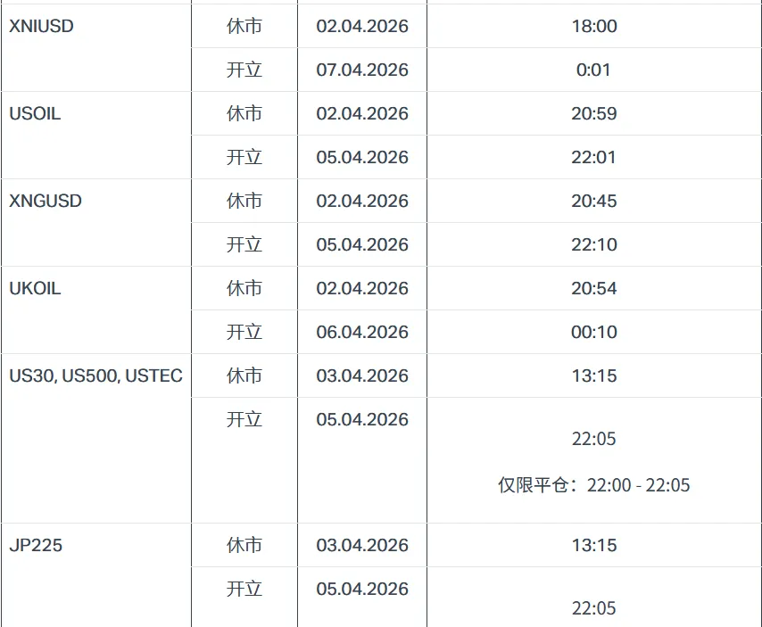762x627 pixels.
Task: Select the 22:01 reopening time
Action: point(594,157)
